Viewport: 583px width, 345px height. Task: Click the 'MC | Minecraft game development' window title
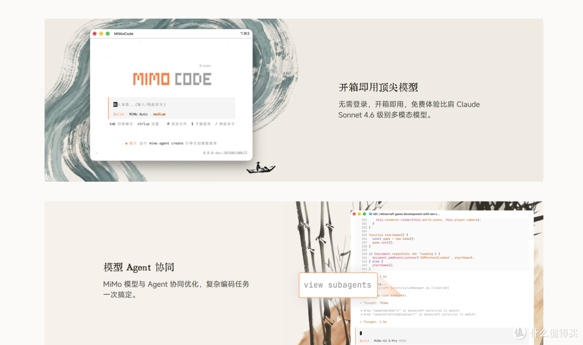pos(407,215)
